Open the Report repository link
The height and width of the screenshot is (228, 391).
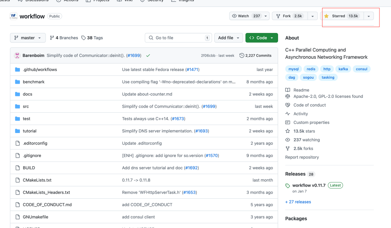pos(302,157)
